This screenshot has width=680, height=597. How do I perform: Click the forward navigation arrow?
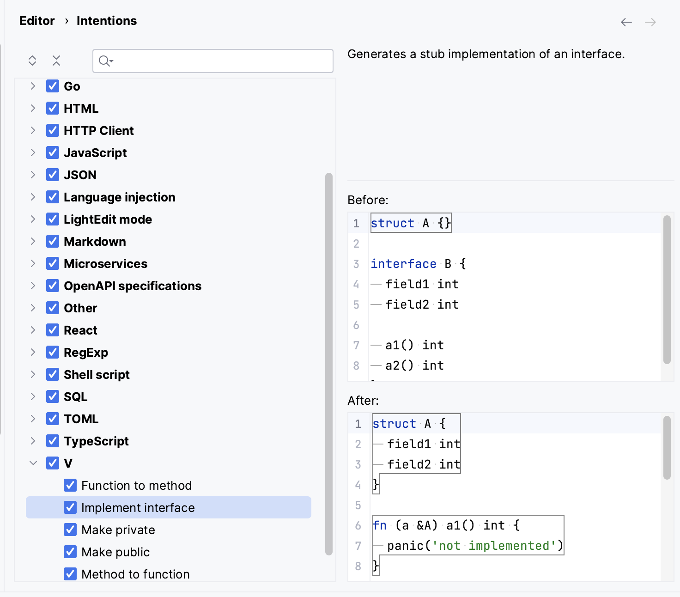click(x=650, y=22)
